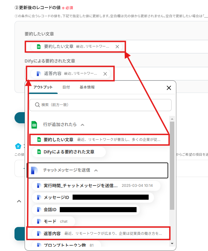Collapse the チャットメッセージを送信 section chevron
Viewport: 208px width, 251px height.
[x=96, y=171]
